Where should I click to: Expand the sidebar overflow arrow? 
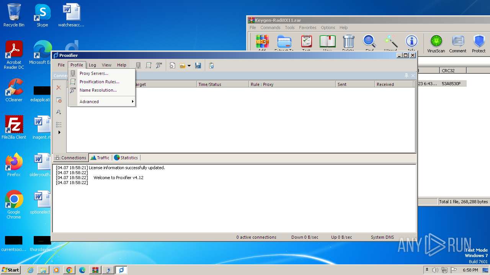coord(59,133)
